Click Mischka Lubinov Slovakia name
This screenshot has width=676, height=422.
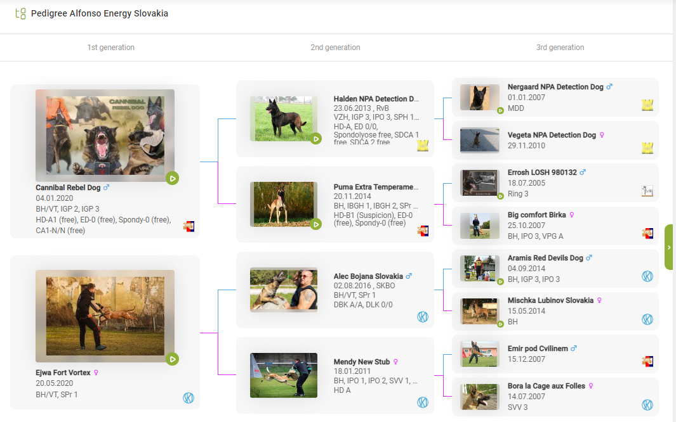(550, 300)
